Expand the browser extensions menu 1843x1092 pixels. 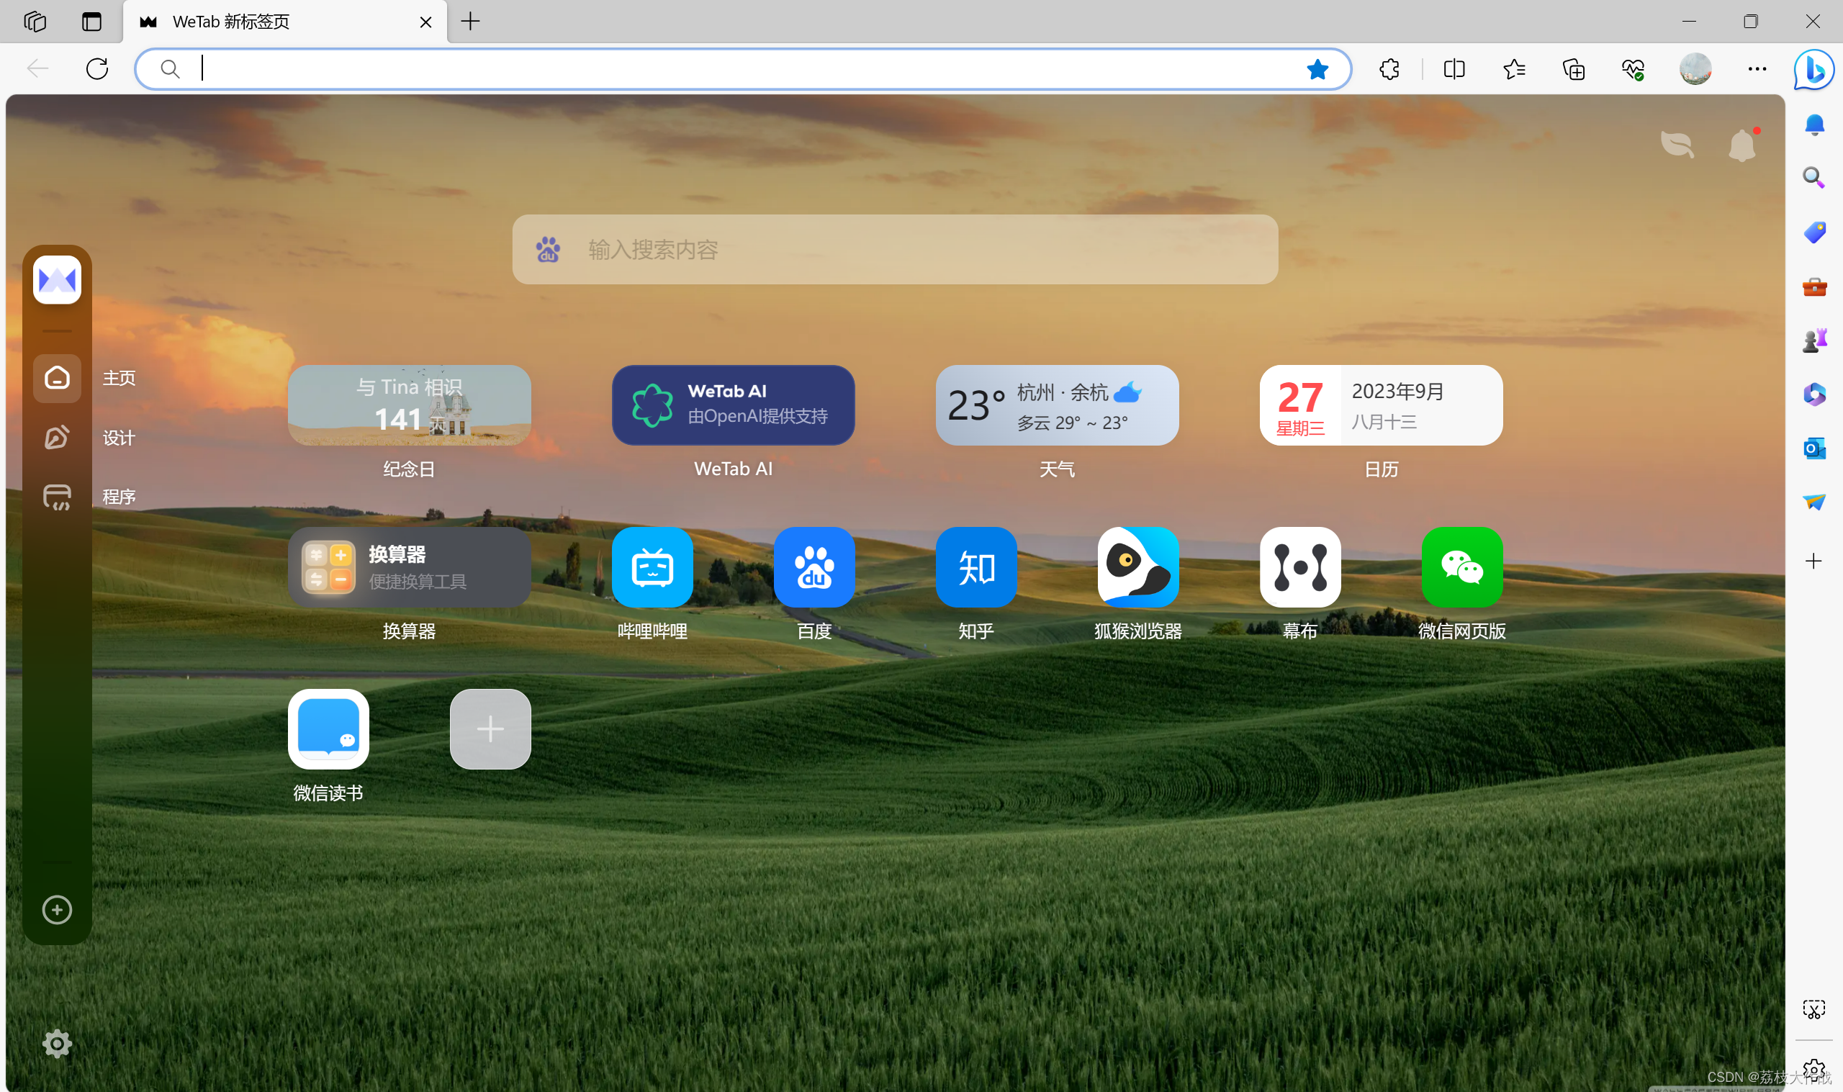click(x=1388, y=69)
